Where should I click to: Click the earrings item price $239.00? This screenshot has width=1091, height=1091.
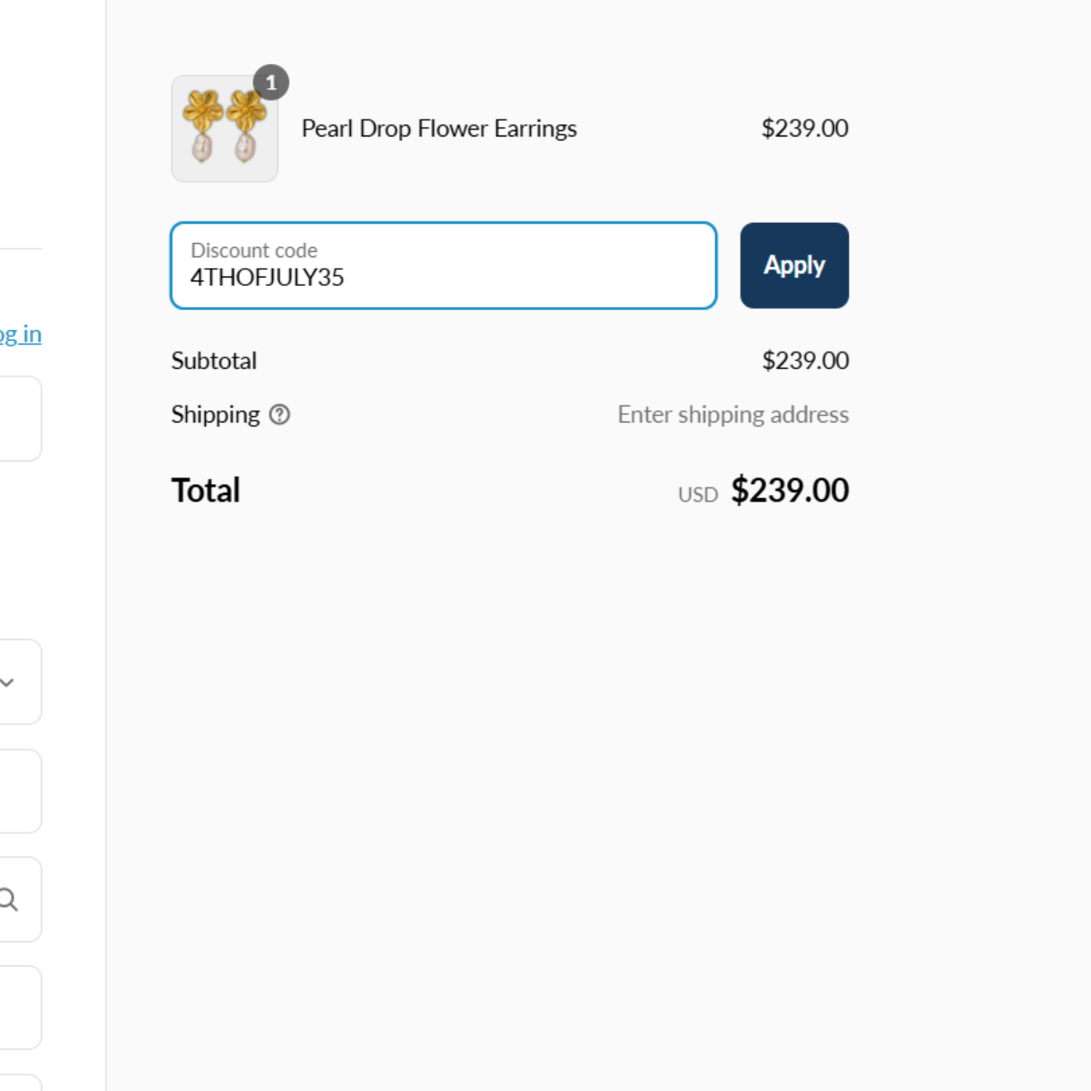[x=804, y=129]
